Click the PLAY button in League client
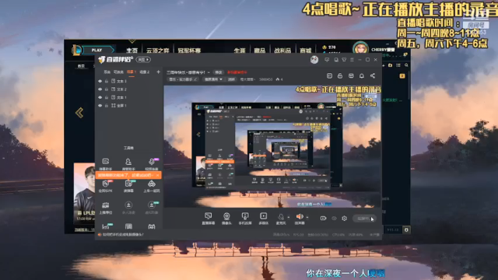498x280 pixels. click(96, 50)
